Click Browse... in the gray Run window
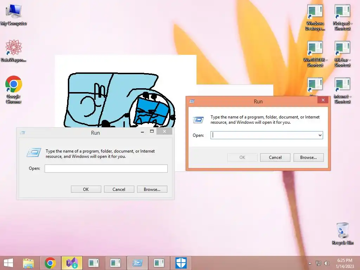Viewport: 360px width, 270px height. [152, 189]
